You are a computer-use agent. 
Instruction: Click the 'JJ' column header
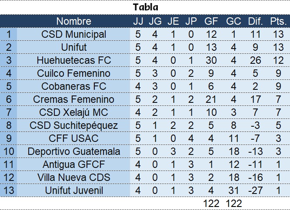(138, 21)
